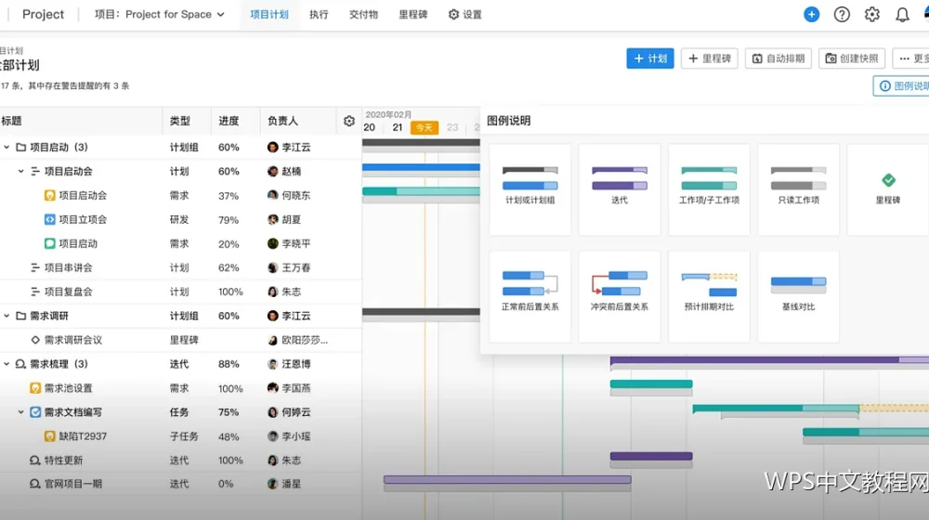The image size is (929, 520).
Task: Click 计划或计划组 legend card
Action: [530, 189]
